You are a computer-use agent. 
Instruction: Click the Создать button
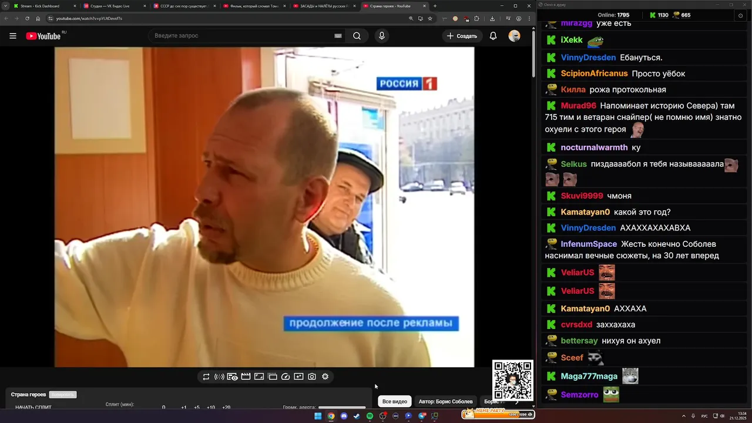[462, 36]
